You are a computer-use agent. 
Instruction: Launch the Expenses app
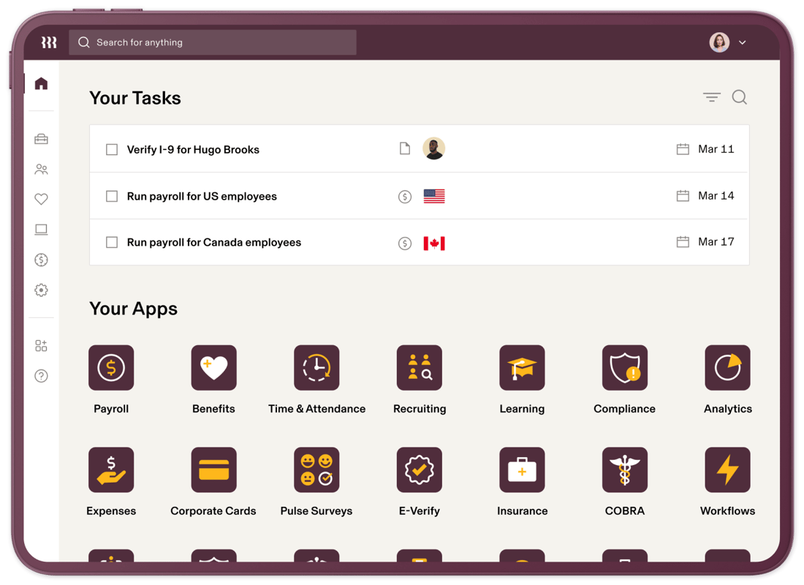[x=111, y=469]
